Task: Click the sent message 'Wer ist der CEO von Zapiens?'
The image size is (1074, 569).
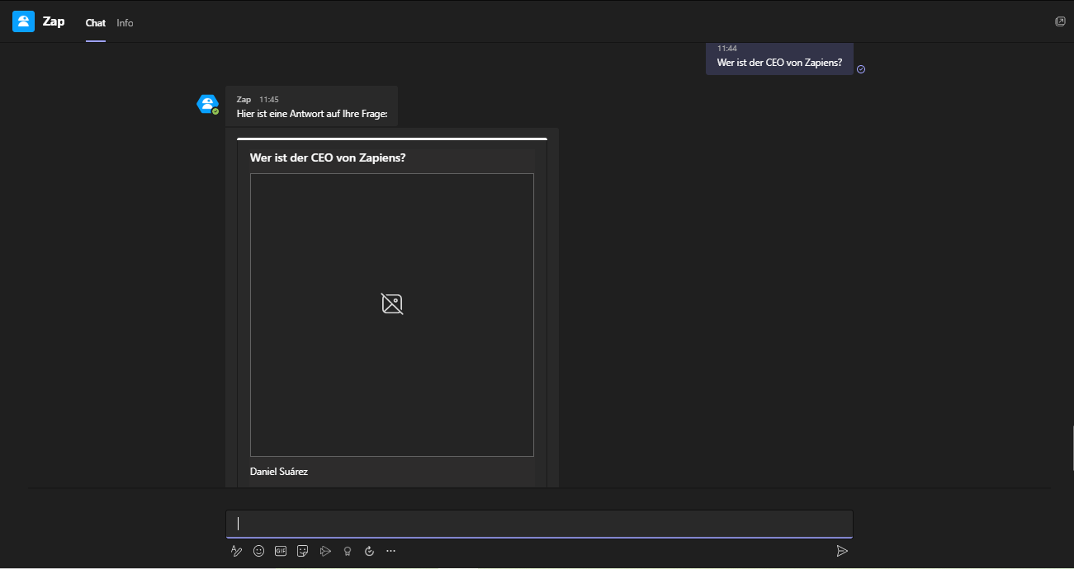Action: pos(779,62)
